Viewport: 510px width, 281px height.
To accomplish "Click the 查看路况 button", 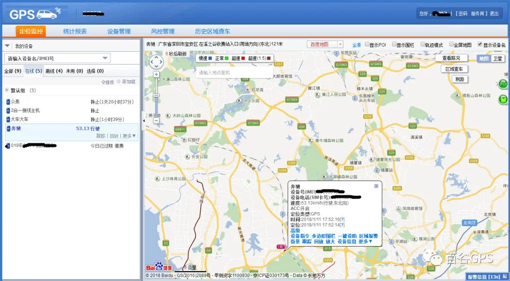I will coord(451,58).
